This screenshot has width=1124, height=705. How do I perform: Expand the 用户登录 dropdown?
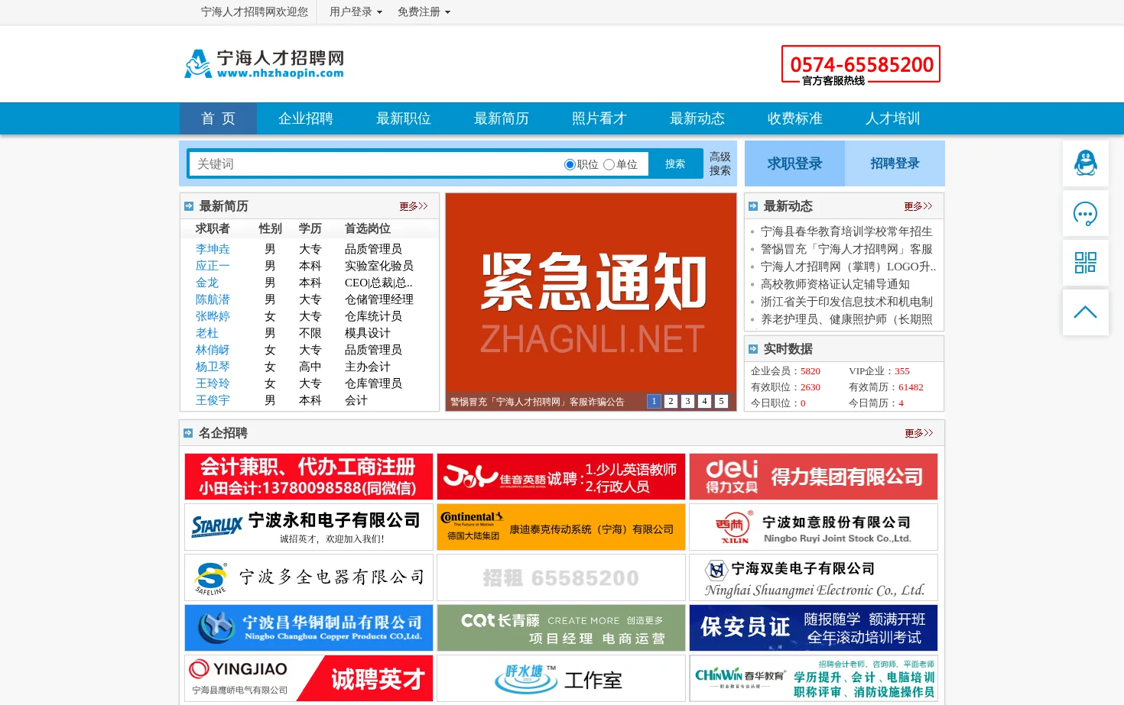pyautogui.click(x=356, y=11)
